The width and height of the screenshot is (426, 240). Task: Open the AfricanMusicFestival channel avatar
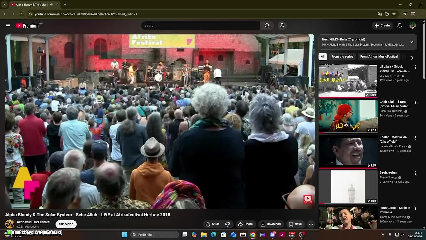[x=10, y=224]
